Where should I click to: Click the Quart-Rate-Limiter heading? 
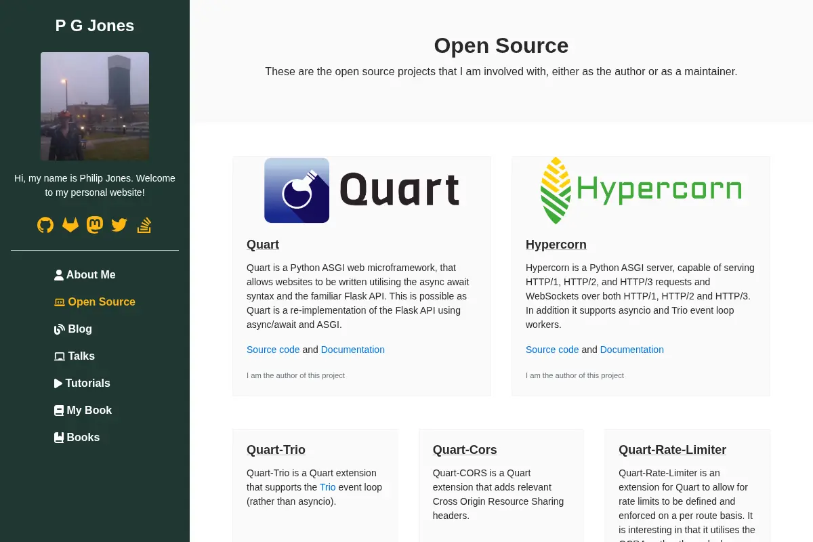(672, 450)
